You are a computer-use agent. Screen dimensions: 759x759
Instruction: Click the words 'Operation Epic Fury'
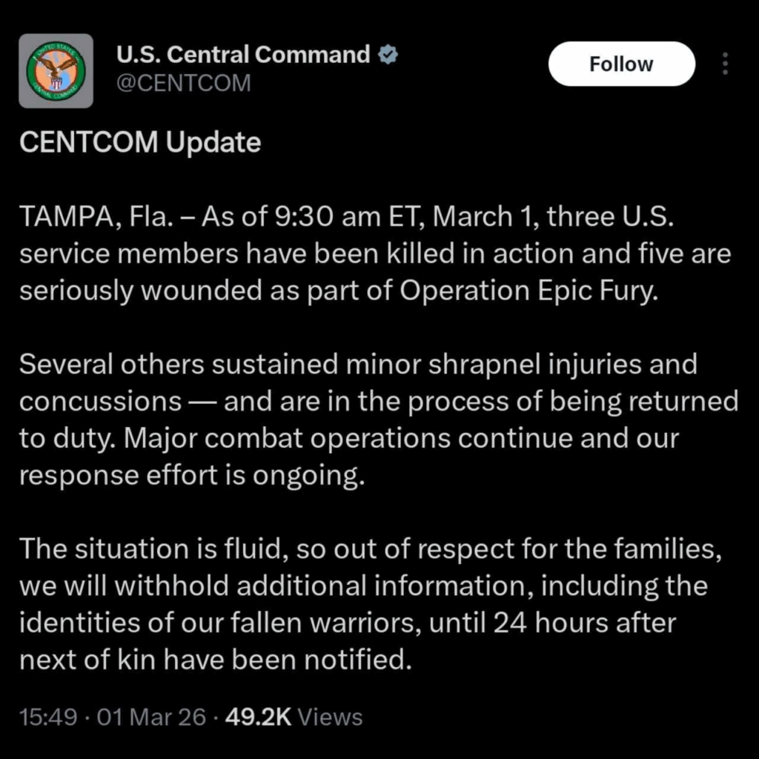[528, 291]
